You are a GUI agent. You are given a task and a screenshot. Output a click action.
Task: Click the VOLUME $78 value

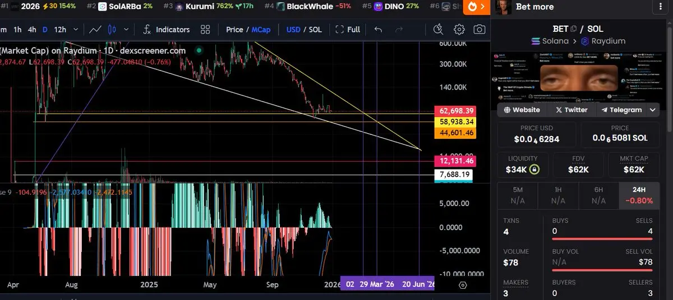(x=510, y=262)
